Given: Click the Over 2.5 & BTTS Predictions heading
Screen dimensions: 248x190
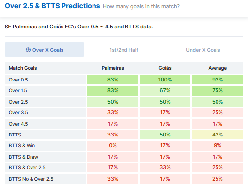Looking at the screenshot, I should [53, 6].
